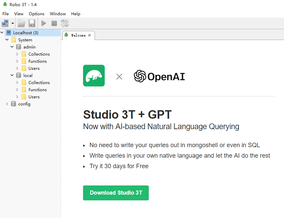Collapse the Localhost (3) connection node
The image size is (284, 218).
(x=2, y=33)
